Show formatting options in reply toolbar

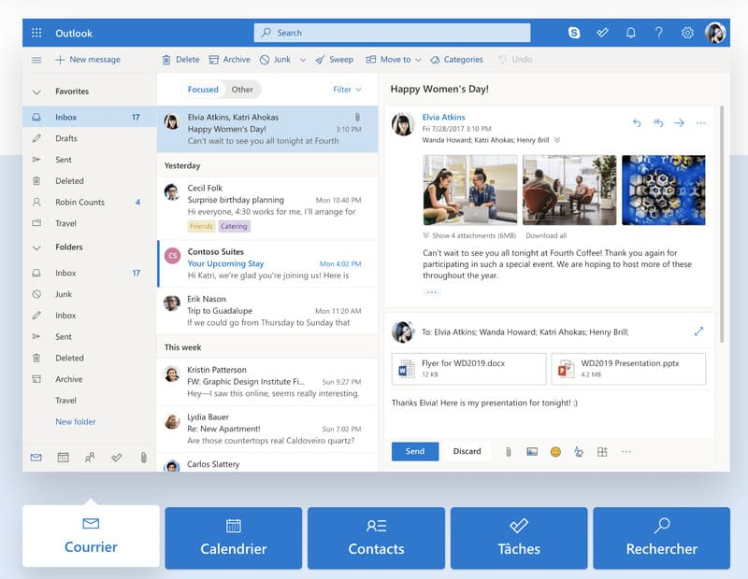tap(579, 451)
